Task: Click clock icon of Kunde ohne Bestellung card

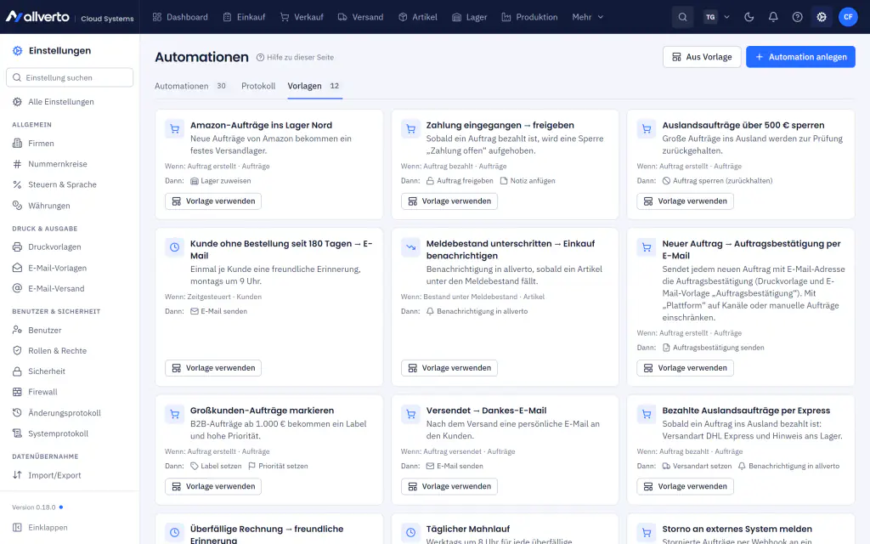Action: pyautogui.click(x=175, y=247)
